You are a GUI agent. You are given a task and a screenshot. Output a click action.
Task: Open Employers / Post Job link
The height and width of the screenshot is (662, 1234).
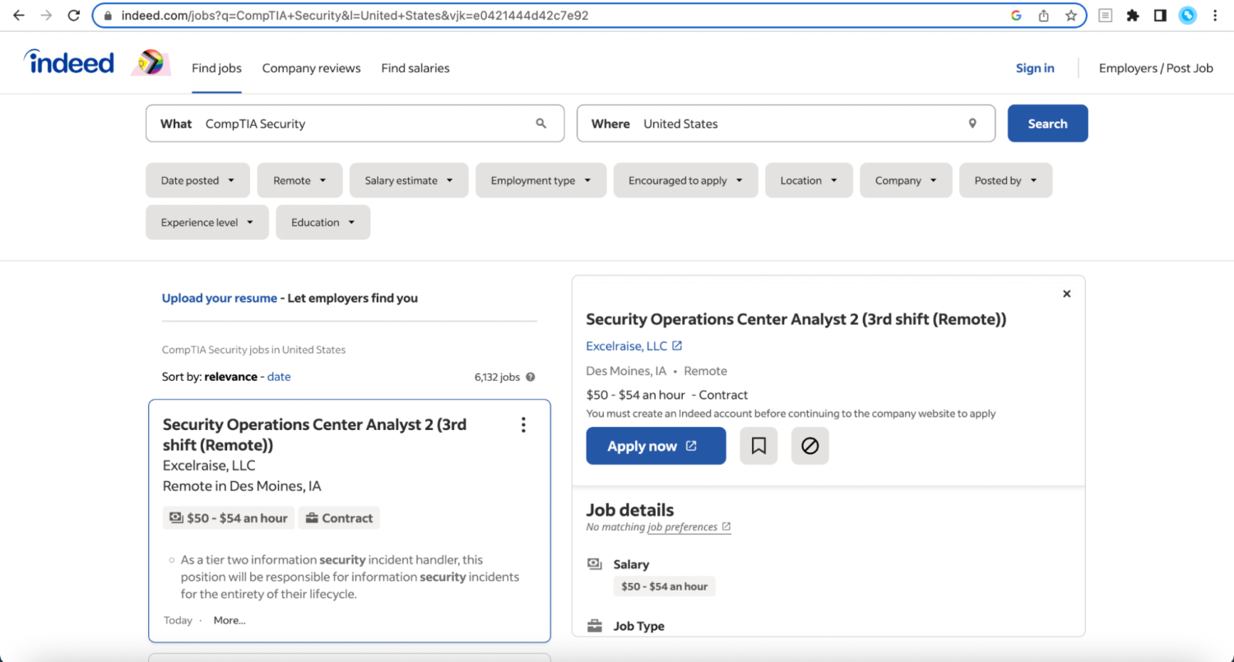pos(1156,68)
